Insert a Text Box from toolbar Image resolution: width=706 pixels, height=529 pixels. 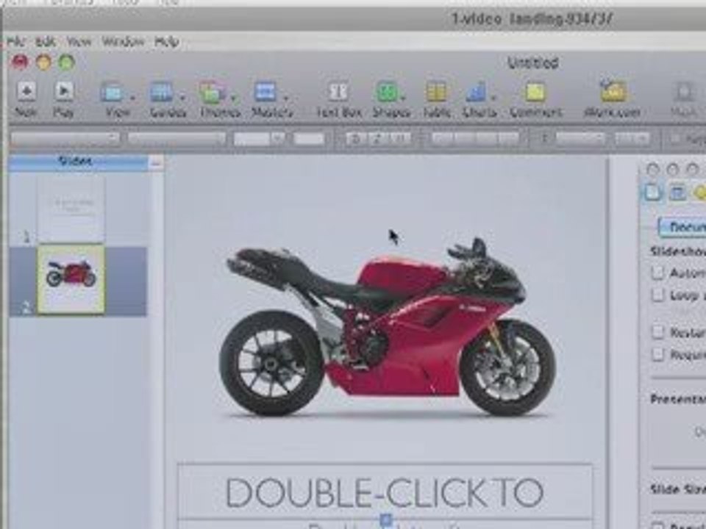click(338, 92)
